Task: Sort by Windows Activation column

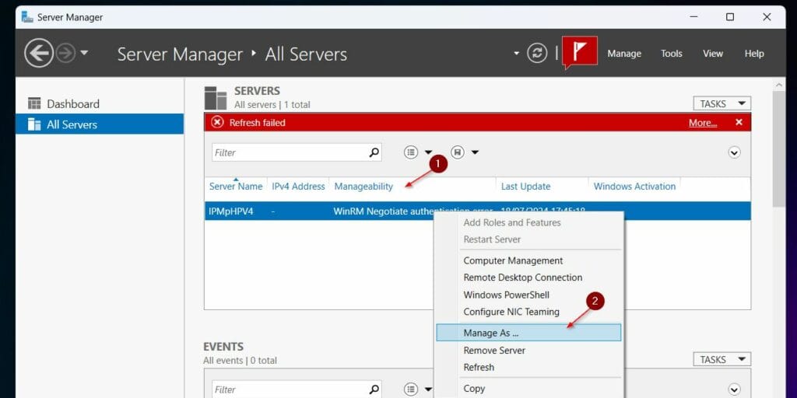Action: coord(634,187)
